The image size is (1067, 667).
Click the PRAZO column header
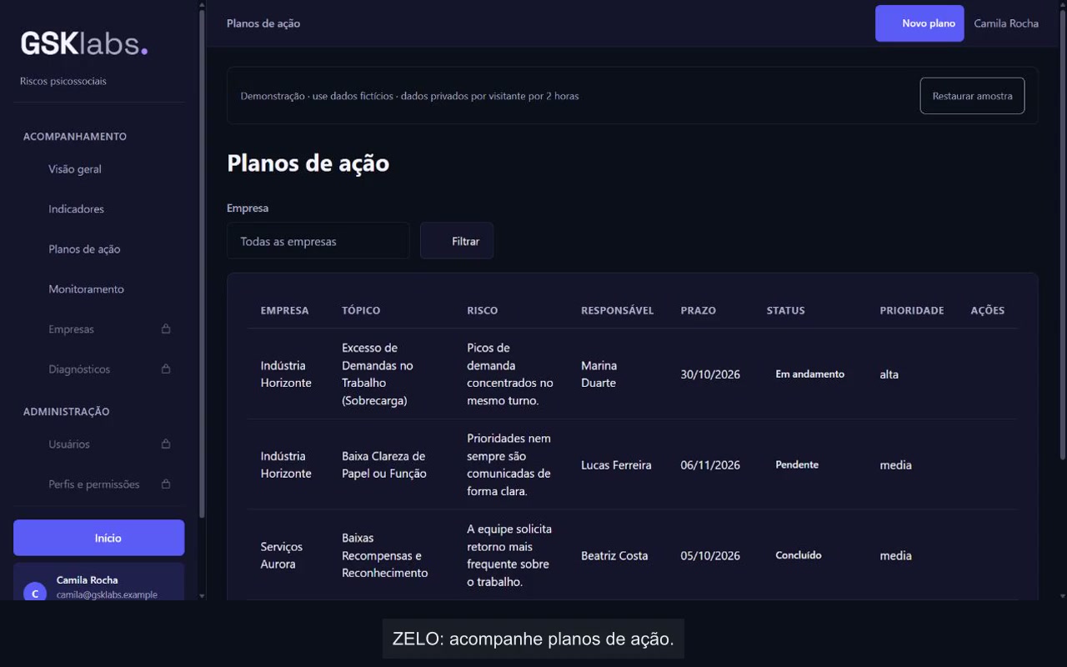tap(699, 310)
